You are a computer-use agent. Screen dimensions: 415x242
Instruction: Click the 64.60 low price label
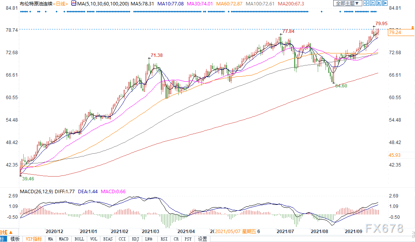click(x=341, y=86)
